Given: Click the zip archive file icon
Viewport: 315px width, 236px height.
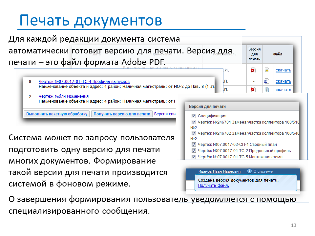Looking at the screenshot, I should [266, 89].
